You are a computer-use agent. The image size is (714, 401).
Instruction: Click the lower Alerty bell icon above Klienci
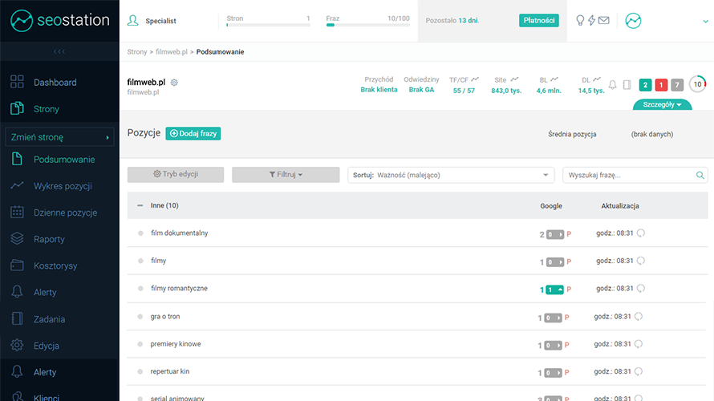pyautogui.click(x=17, y=371)
